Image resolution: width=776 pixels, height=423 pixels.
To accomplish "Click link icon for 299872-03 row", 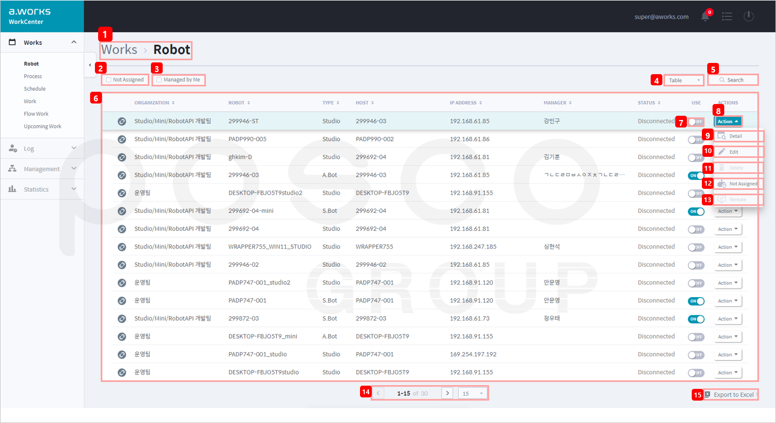I will pos(122,318).
